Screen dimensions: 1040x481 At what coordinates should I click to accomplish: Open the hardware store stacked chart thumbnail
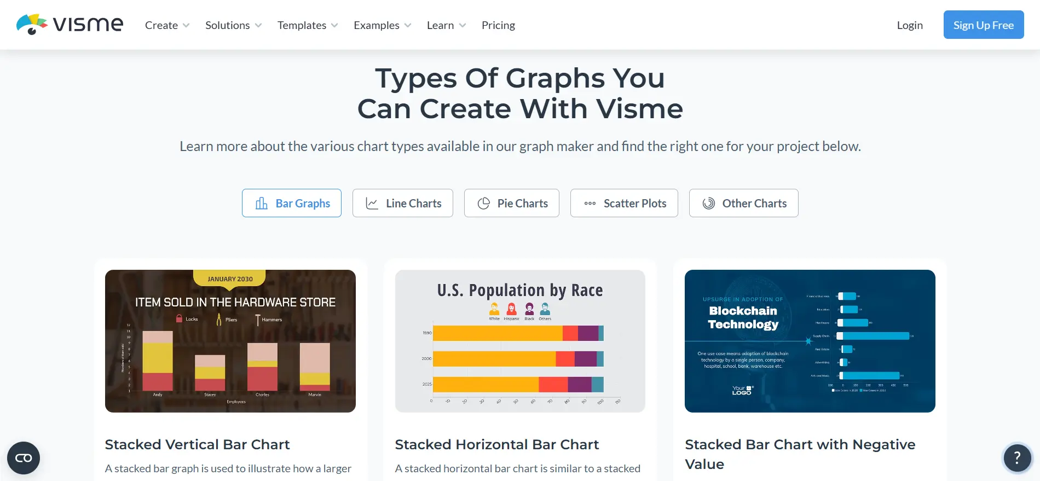(x=230, y=341)
